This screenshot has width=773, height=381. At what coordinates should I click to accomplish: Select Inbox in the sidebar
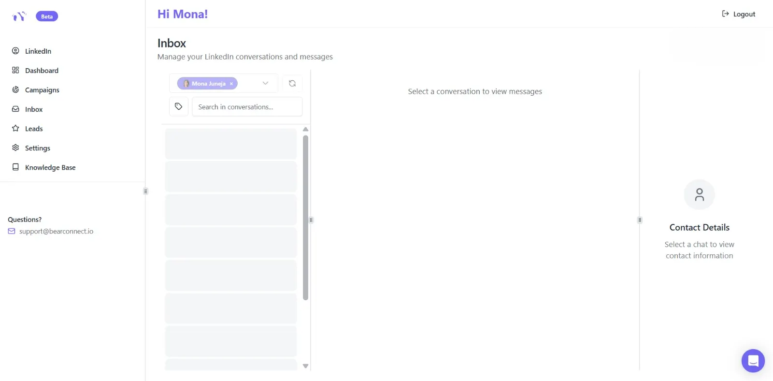pyautogui.click(x=34, y=109)
